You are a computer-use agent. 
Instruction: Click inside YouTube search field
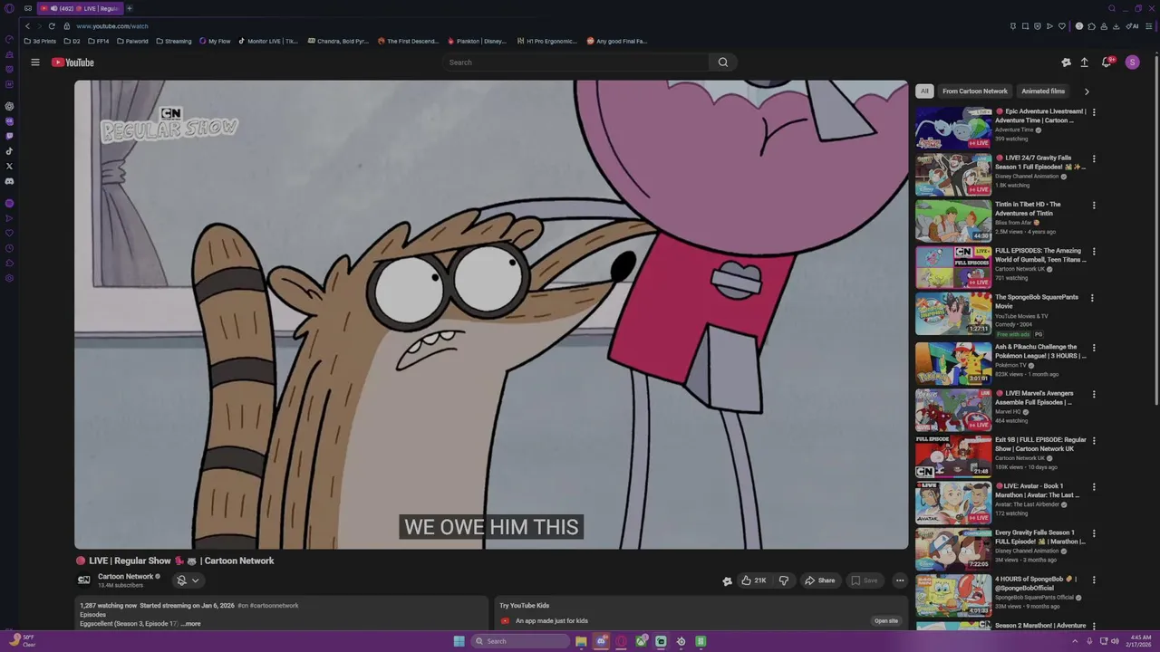576,62
